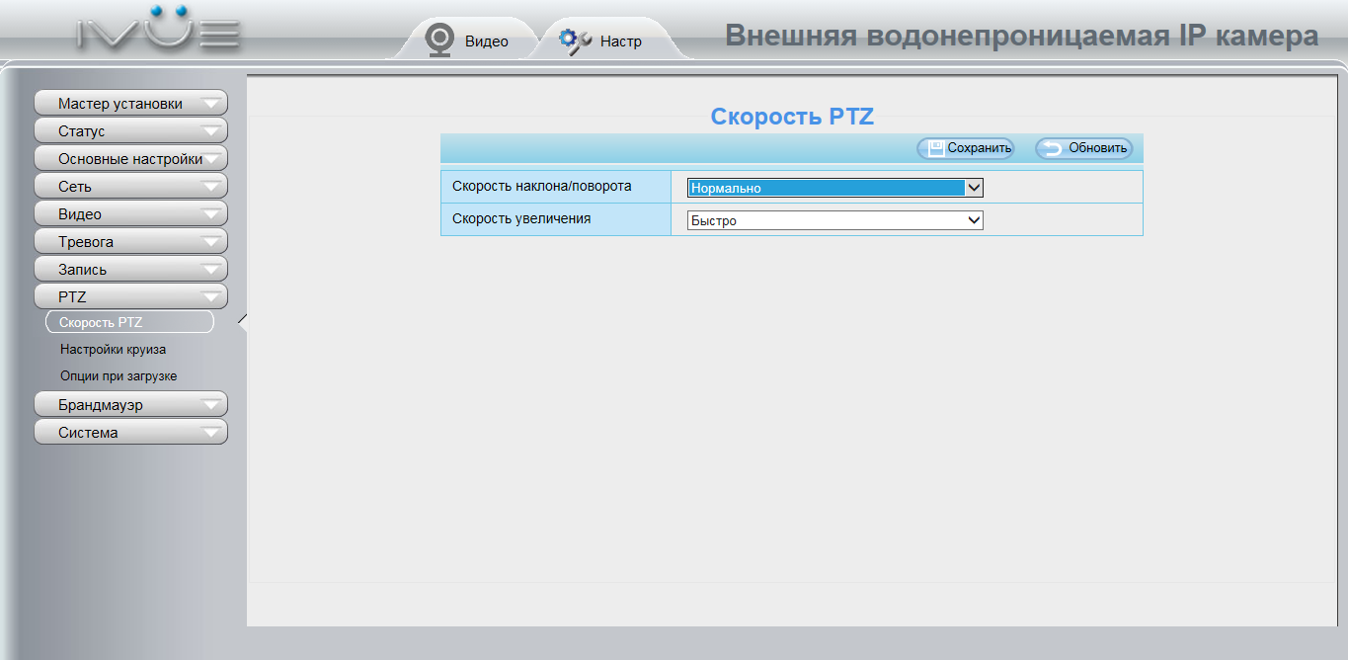
Task: Switch to the Настр tab
Action: coord(603,41)
